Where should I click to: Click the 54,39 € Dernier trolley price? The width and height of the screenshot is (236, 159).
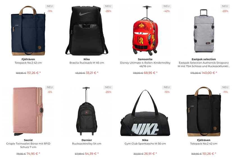[x=91, y=154]
